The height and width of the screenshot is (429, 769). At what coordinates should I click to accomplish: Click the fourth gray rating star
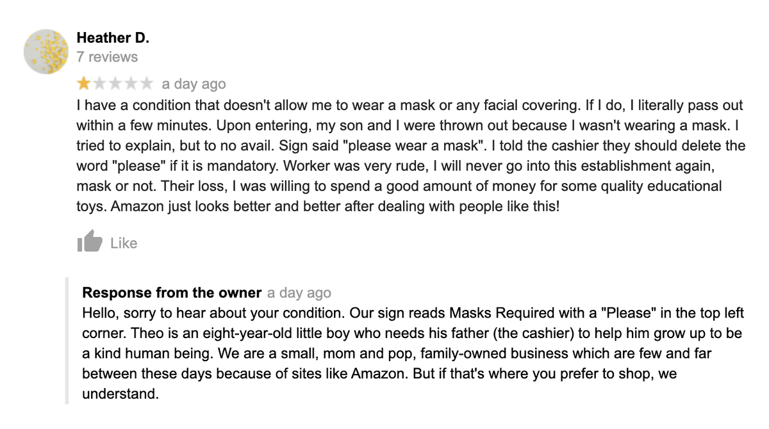point(131,84)
